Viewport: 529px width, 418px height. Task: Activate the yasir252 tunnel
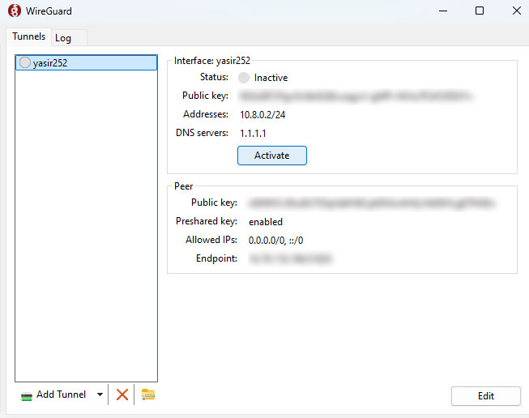(x=272, y=156)
